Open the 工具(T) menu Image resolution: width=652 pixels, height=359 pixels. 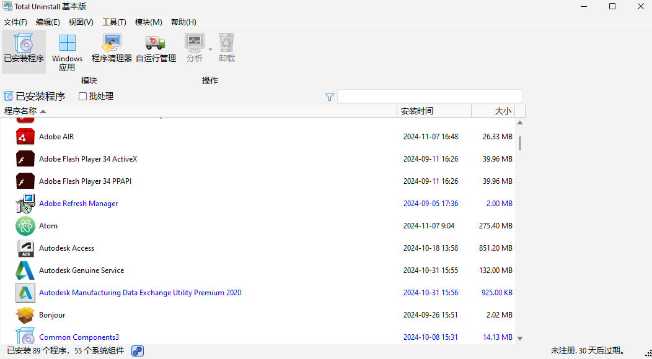pos(115,22)
